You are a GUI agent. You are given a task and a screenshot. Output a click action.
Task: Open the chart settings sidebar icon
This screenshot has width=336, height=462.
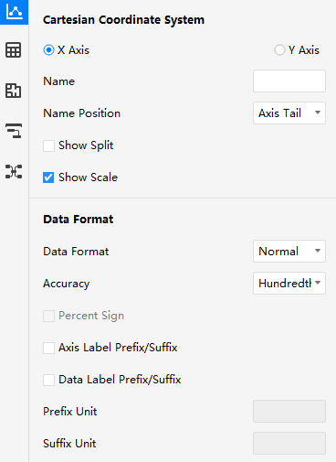pyautogui.click(x=14, y=12)
